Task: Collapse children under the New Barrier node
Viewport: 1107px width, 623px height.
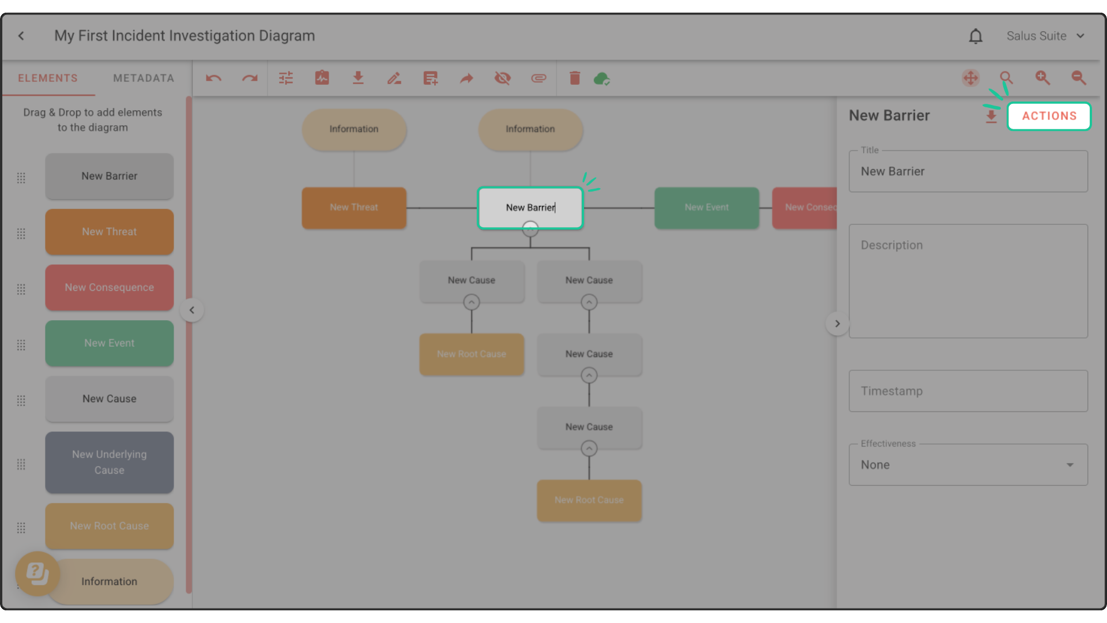Action: pyautogui.click(x=530, y=230)
